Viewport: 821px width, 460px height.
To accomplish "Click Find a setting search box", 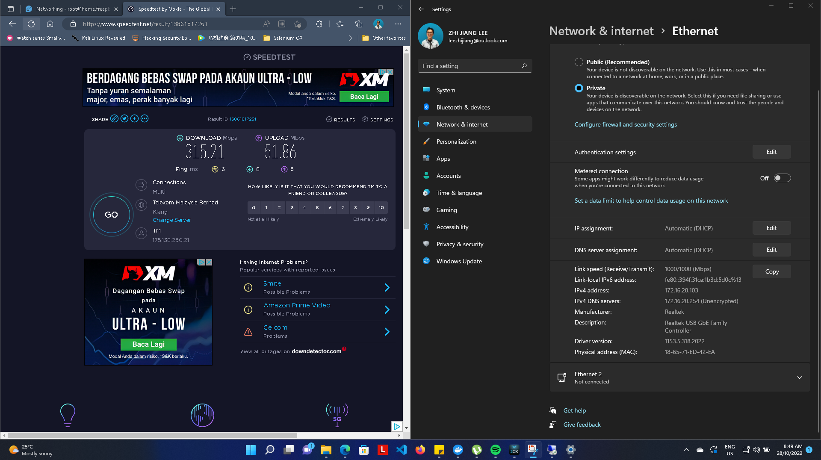I will tap(475, 66).
